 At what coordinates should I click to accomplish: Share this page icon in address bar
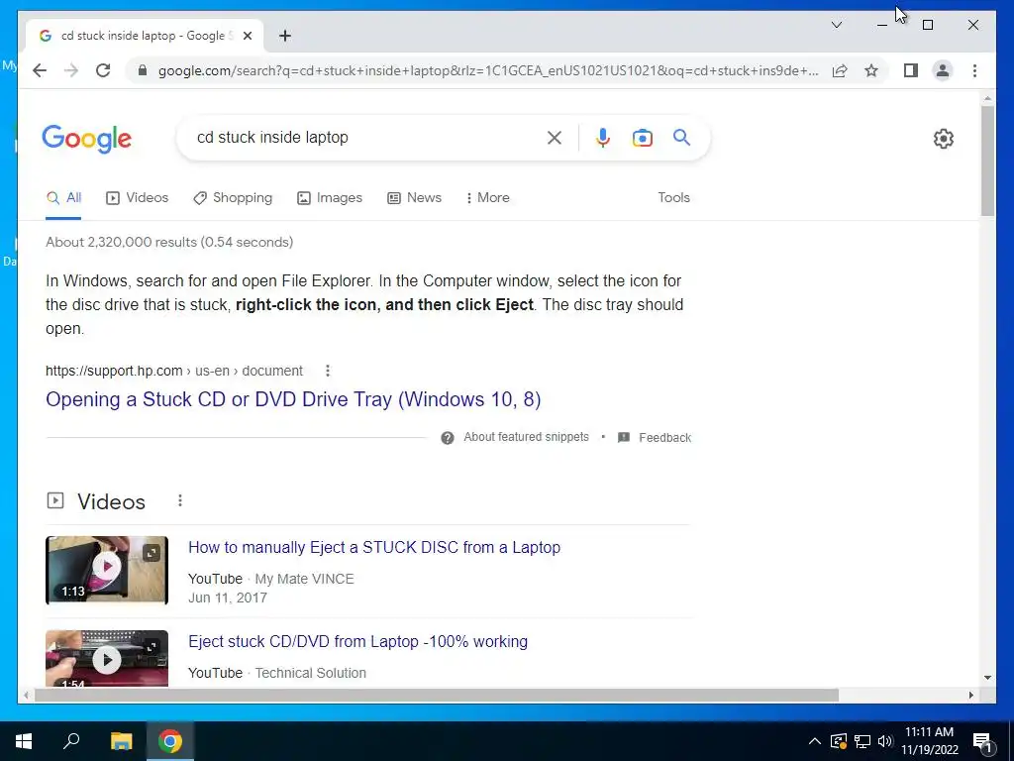point(840,70)
